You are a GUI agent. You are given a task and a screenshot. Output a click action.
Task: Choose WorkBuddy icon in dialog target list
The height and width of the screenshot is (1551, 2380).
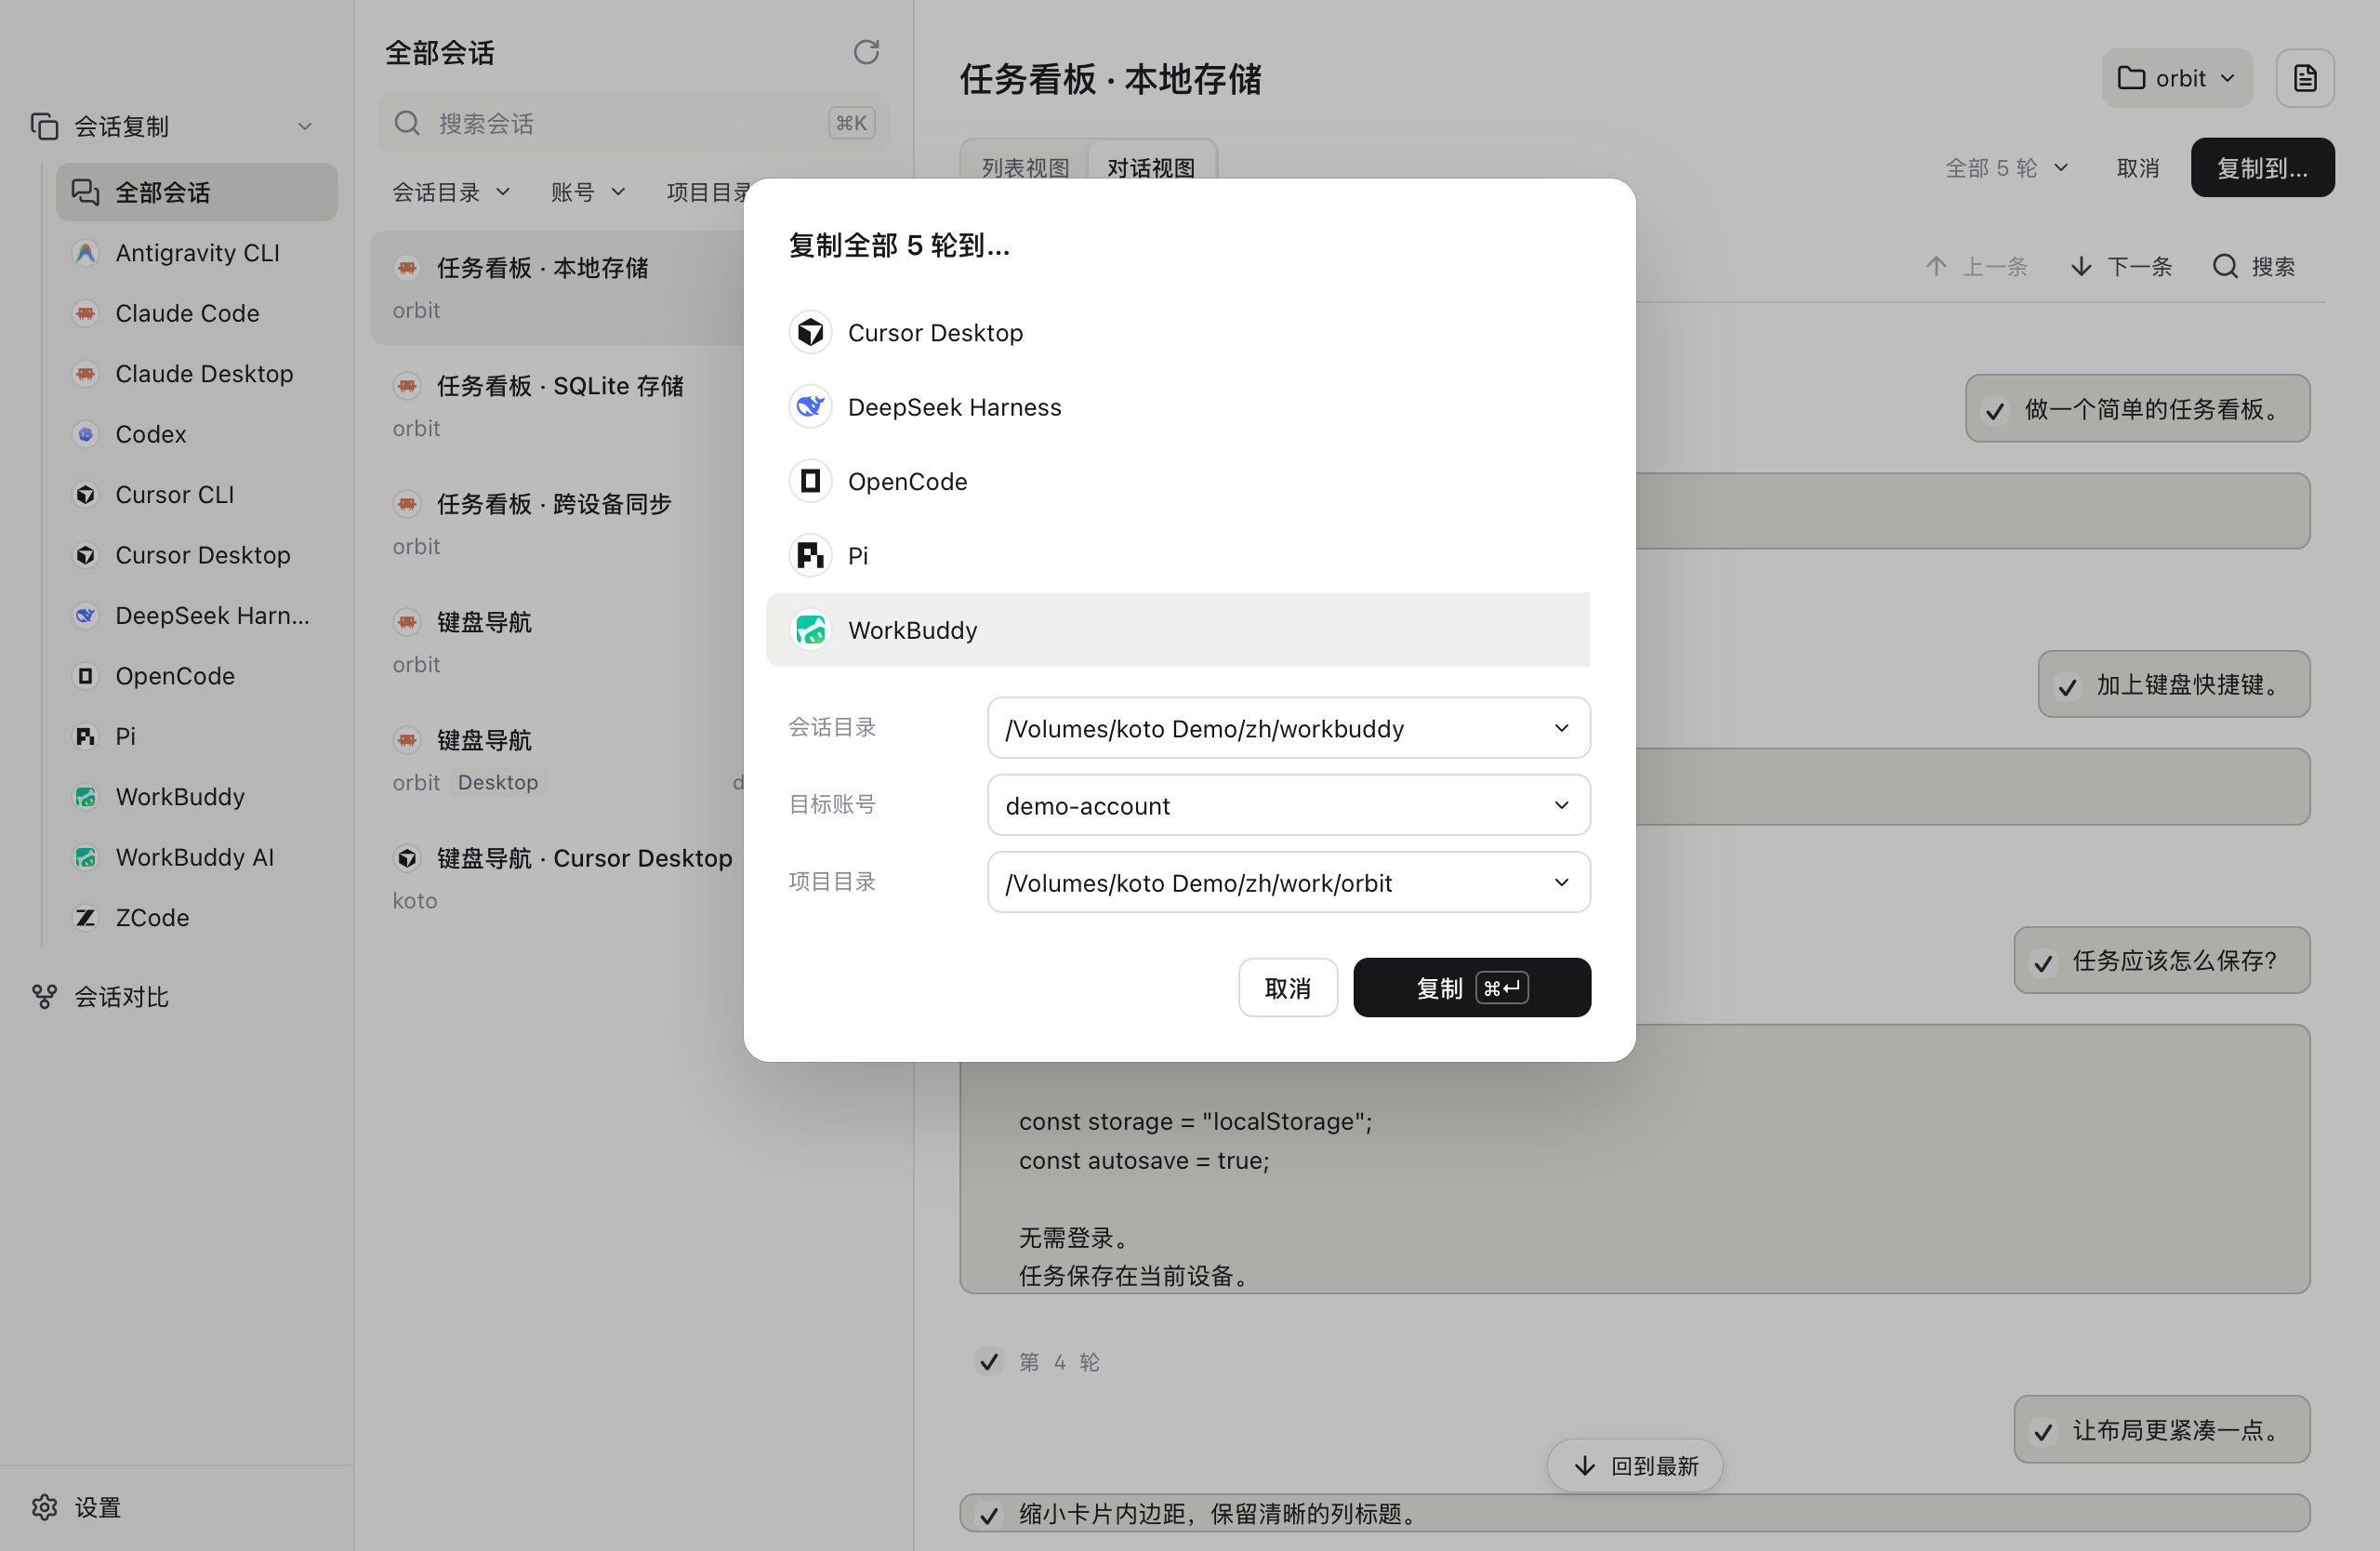point(810,630)
